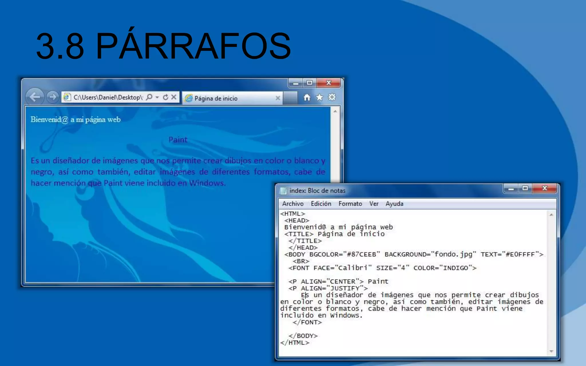Minimize the Bloc de notas window
The image size is (586, 366).
[x=511, y=188]
